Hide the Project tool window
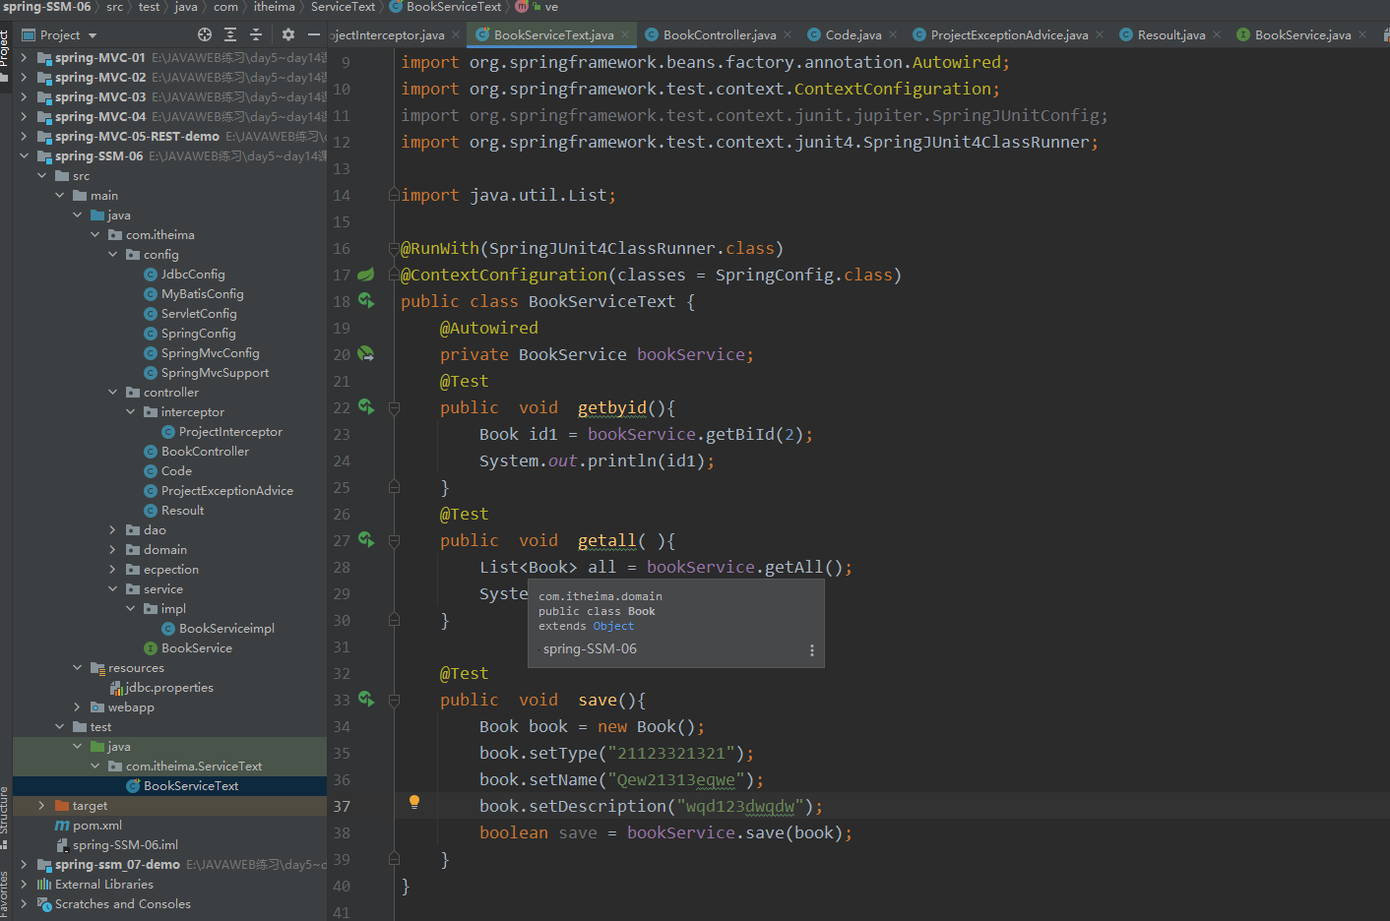This screenshot has height=921, width=1390. click(x=313, y=34)
